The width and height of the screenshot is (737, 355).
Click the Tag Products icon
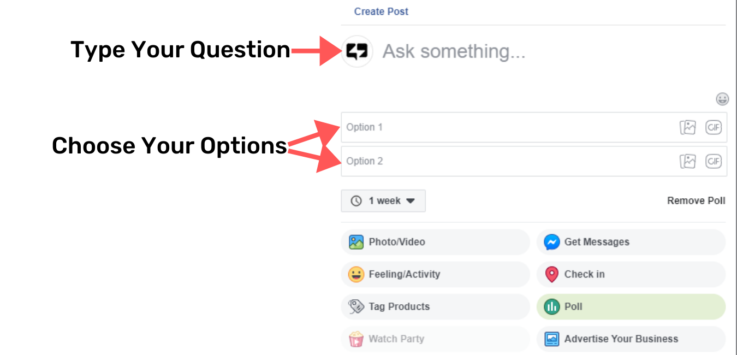click(x=356, y=306)
